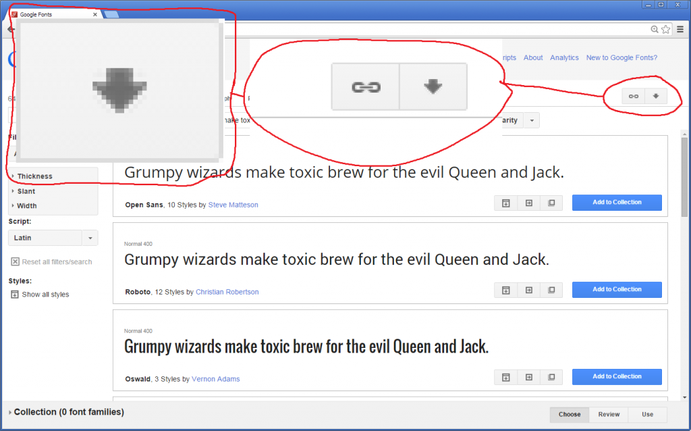Viewport: 691px width, 431px height.
Task: Open the sort order dropdown arrow
Action: [532, 120]
